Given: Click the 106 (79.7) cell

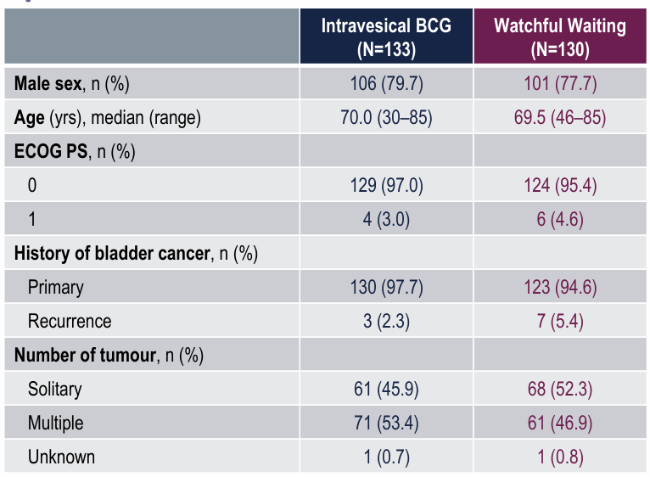Looking at the screenshot, I should (386, 84).
